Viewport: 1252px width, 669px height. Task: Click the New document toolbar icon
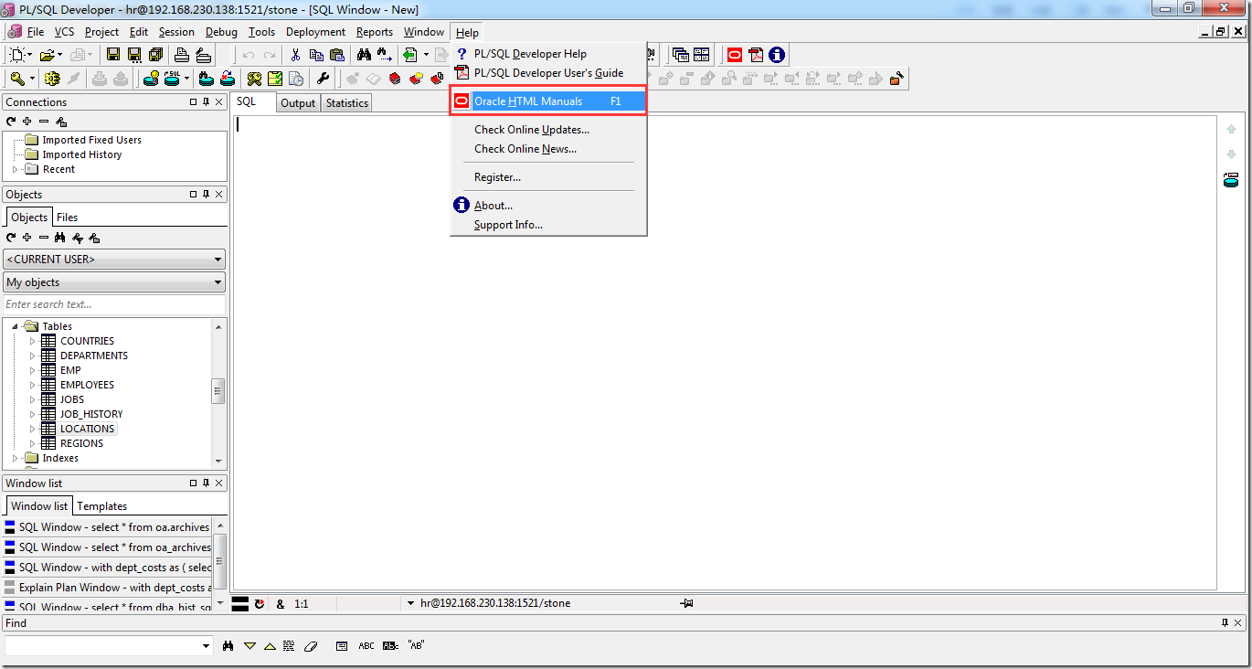(x=17, y=56)
